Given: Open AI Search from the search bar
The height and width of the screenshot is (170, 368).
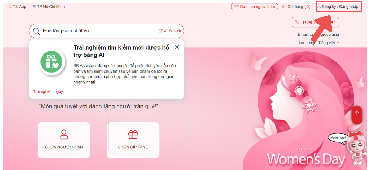Looking at the screenshot, I should [x=170, y=31].
